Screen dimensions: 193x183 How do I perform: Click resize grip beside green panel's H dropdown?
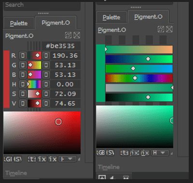pos(172,153)
